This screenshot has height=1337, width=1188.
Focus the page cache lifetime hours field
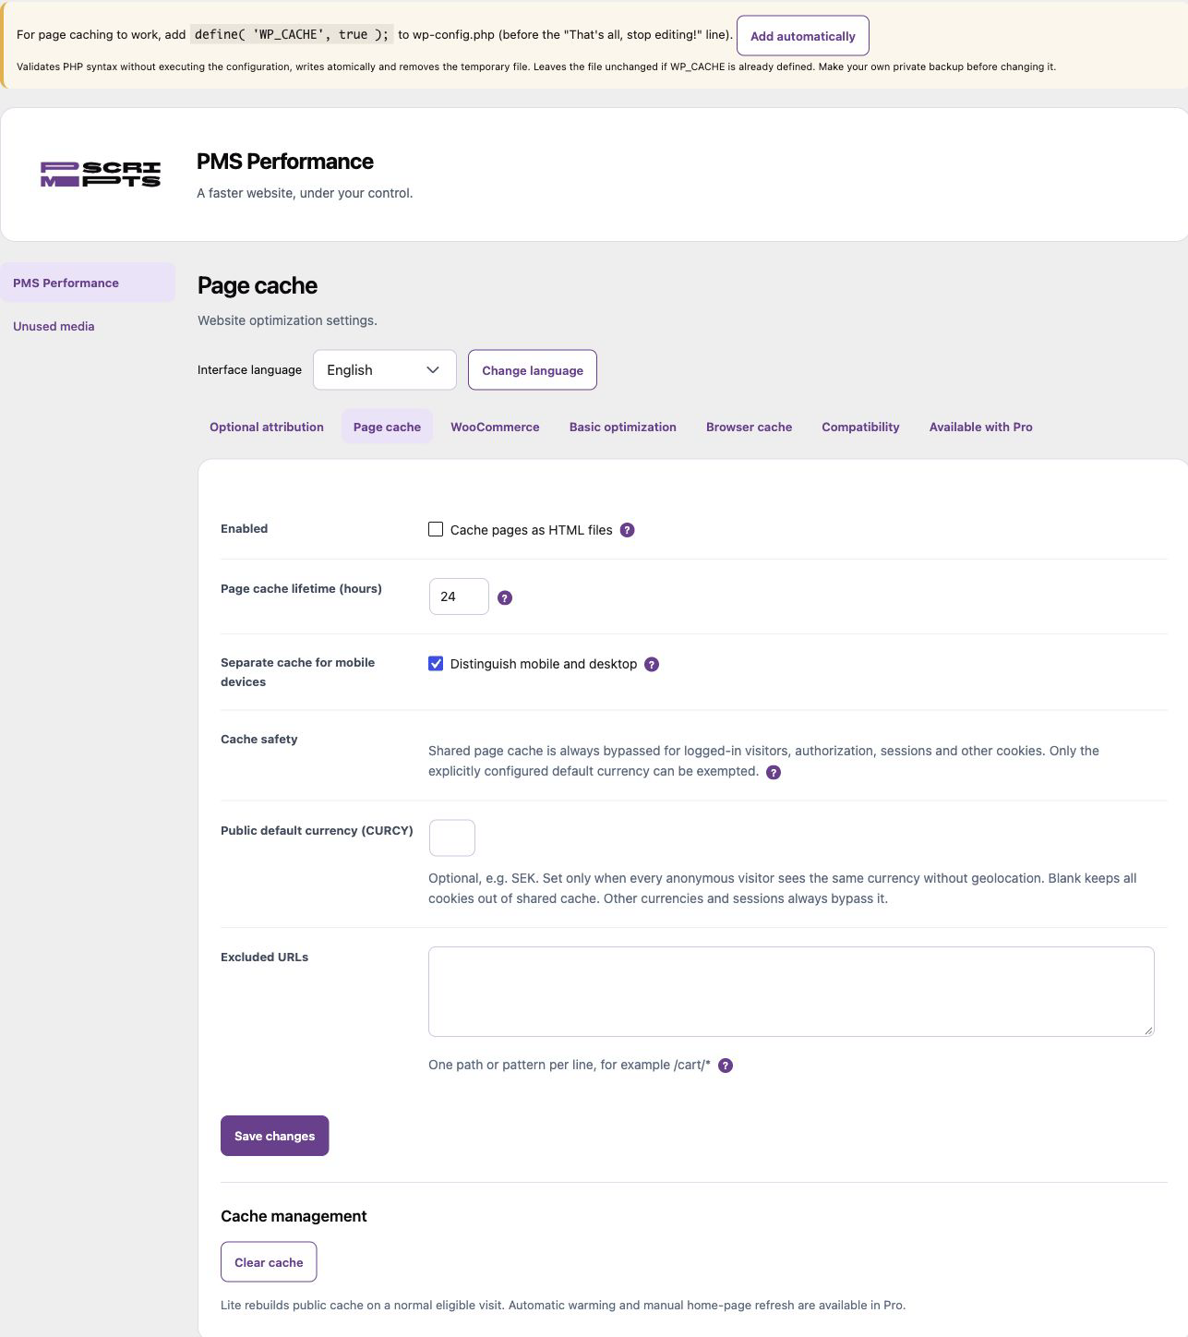click(x=459, y=596)
